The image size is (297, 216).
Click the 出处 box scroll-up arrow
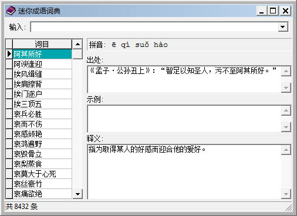click(x=286, y=71)
